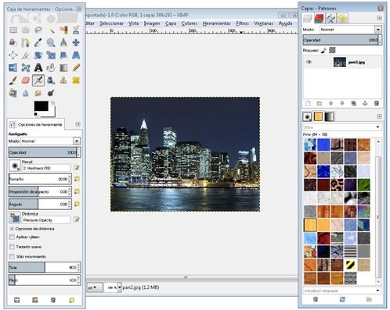The image size is (390, 310).
Task: Open the Seleccionar menu
Action: point(111,23)
